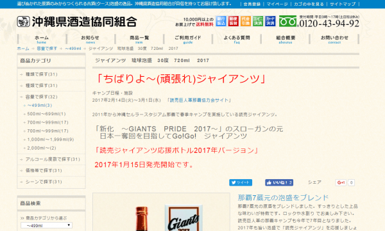Open the 読売巨人軍那覇協力会サイト link

point(199,100)
